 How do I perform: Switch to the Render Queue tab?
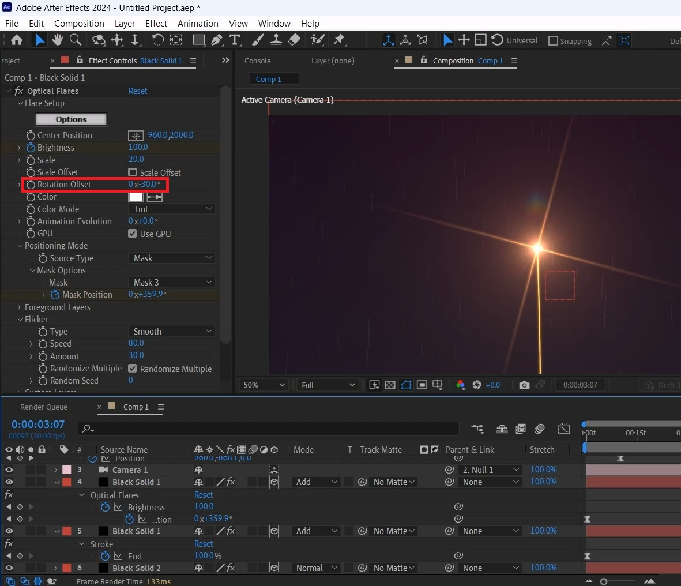[44, 407]
